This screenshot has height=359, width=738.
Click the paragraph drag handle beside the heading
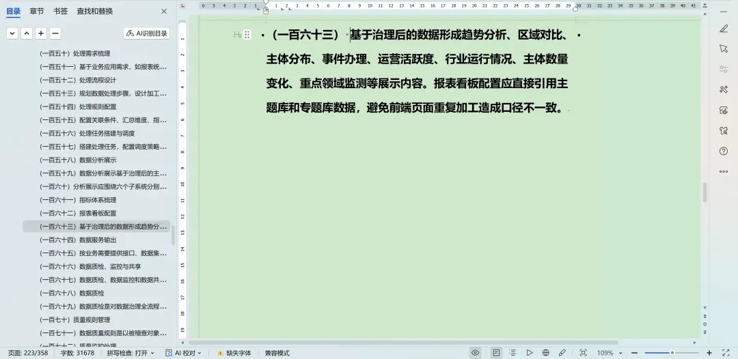point(247,35)
